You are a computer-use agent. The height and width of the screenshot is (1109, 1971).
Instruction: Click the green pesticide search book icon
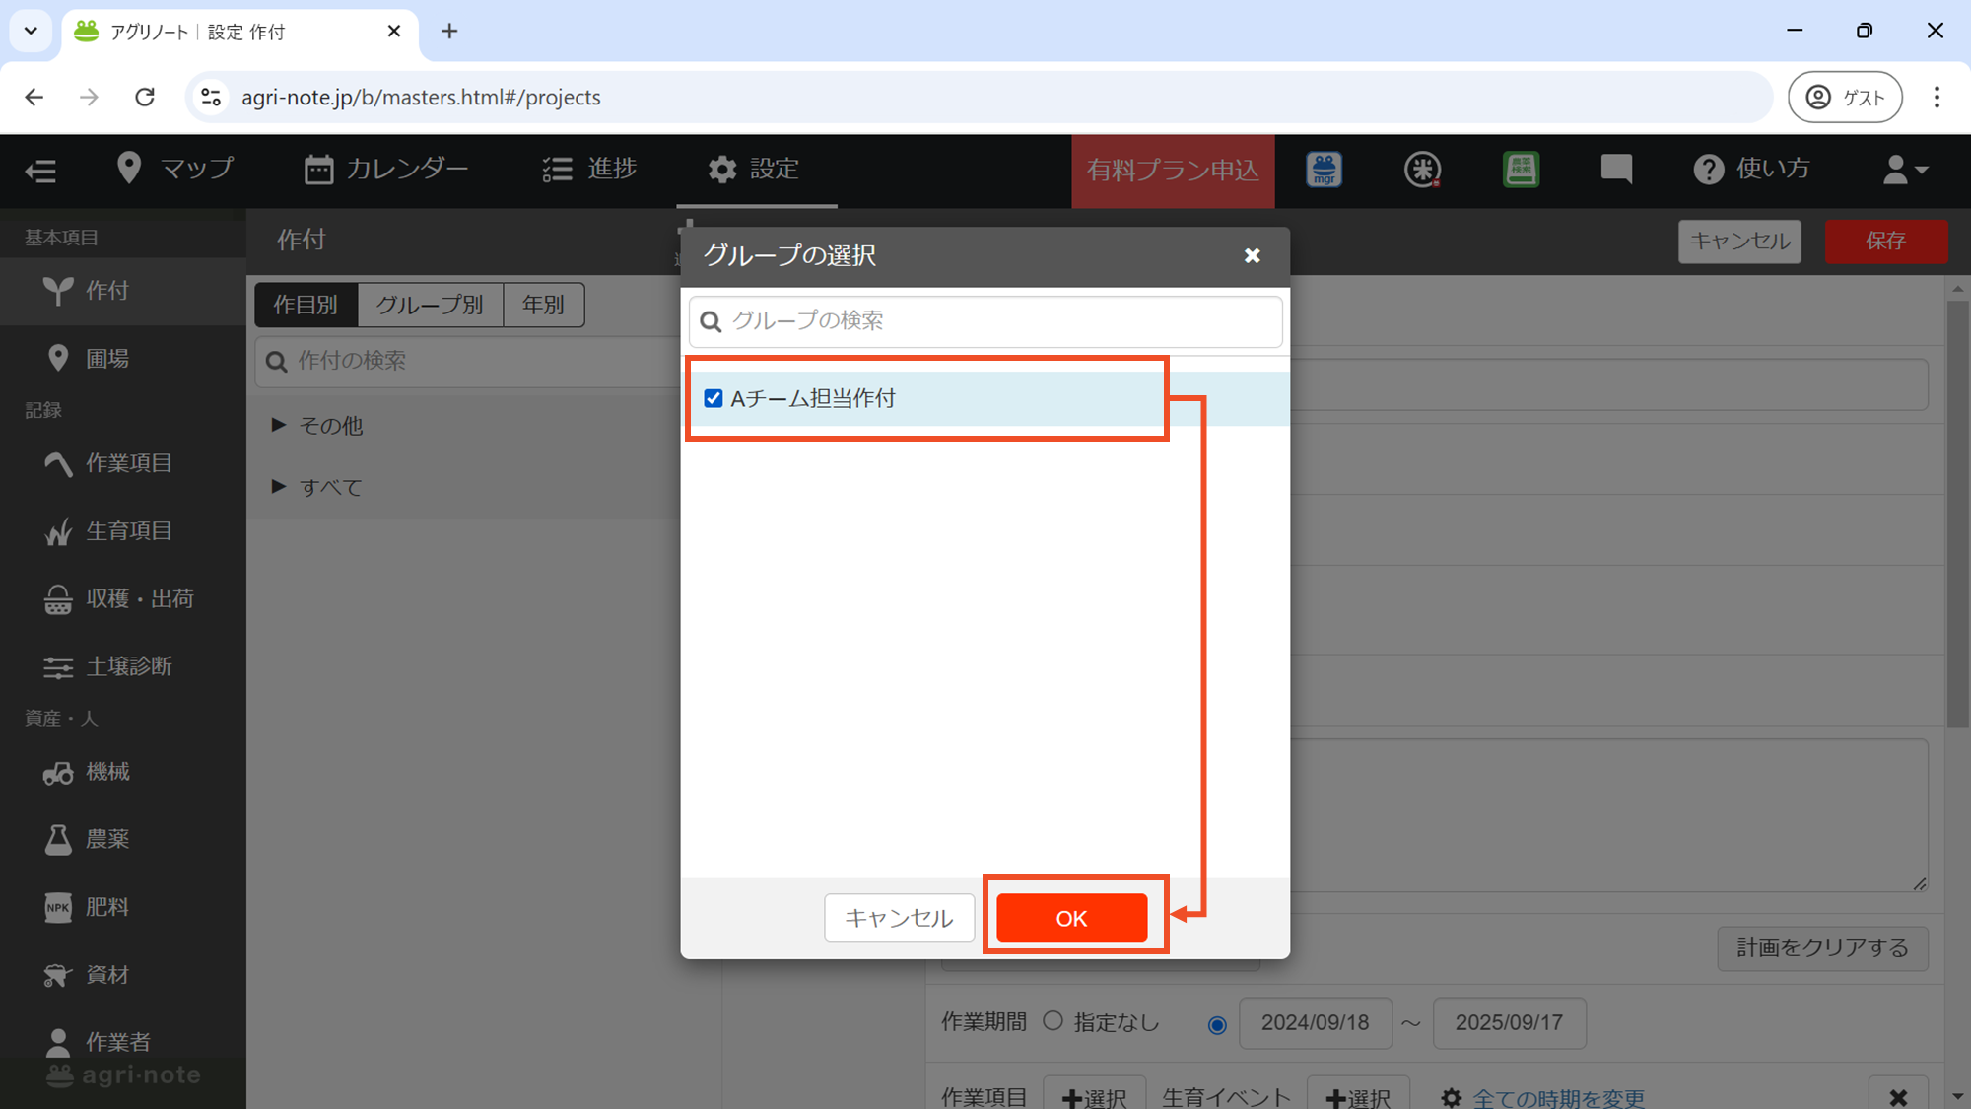1521,170
